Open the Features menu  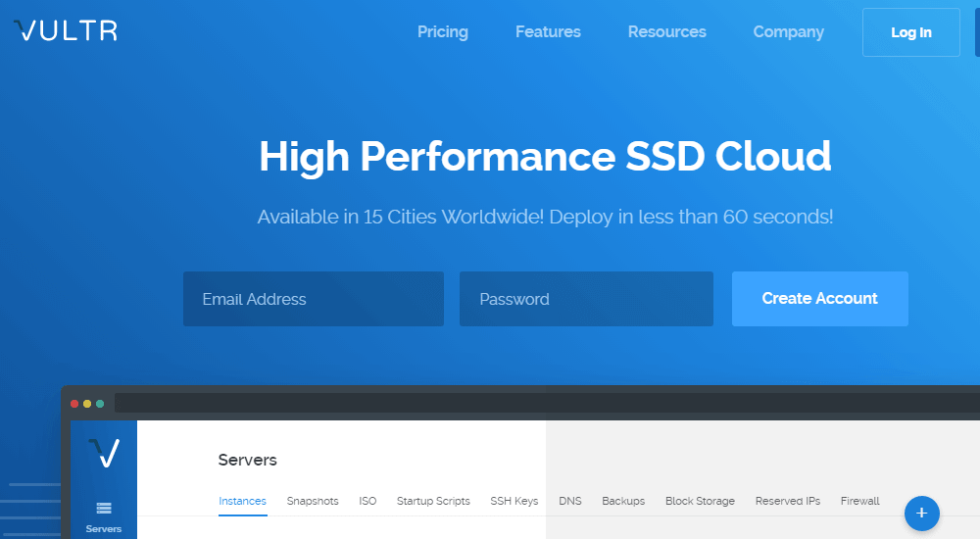548,32
